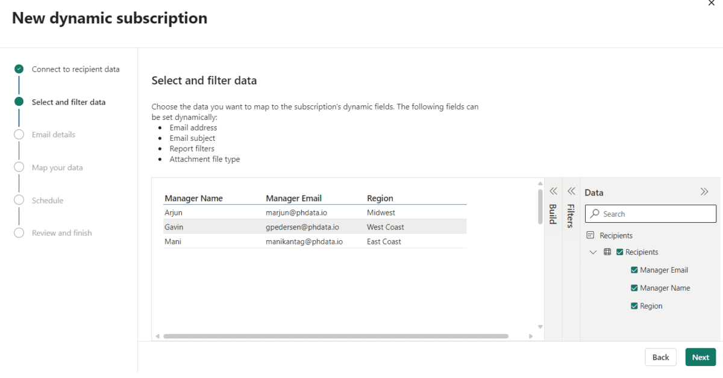Click the Review and finish step circle

coord(19,232)
